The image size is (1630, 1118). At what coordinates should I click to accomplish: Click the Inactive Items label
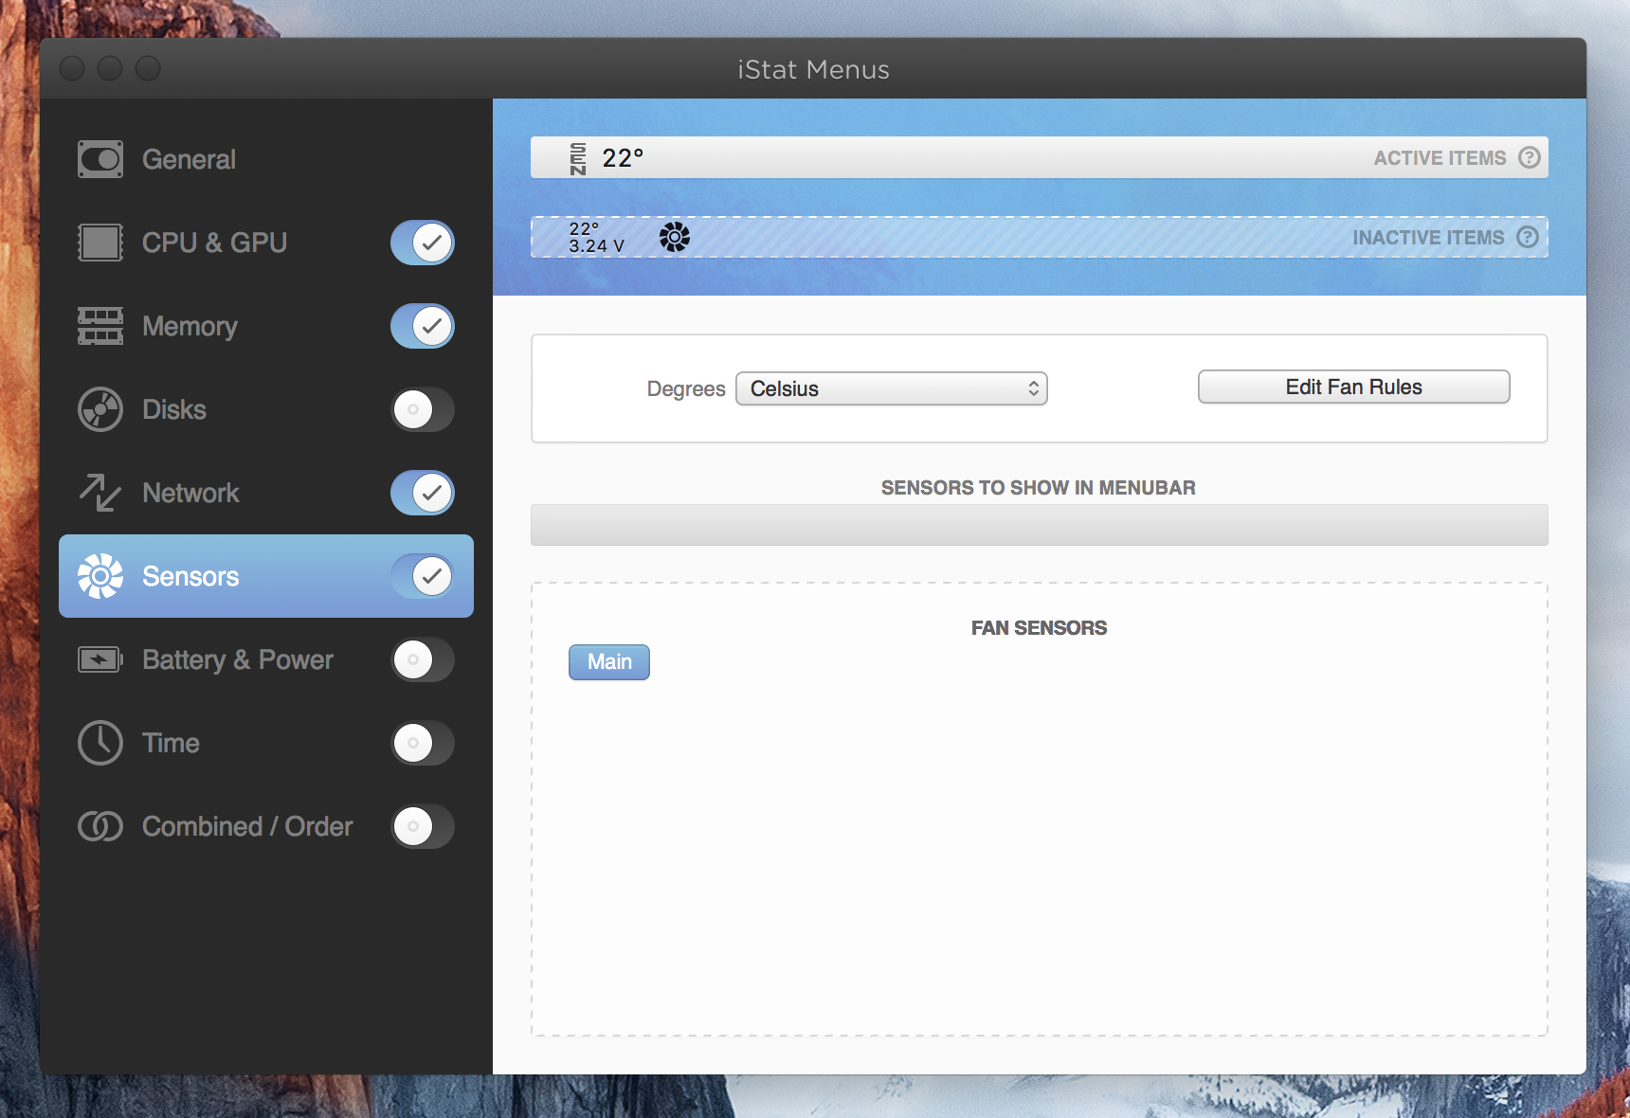1428,238
